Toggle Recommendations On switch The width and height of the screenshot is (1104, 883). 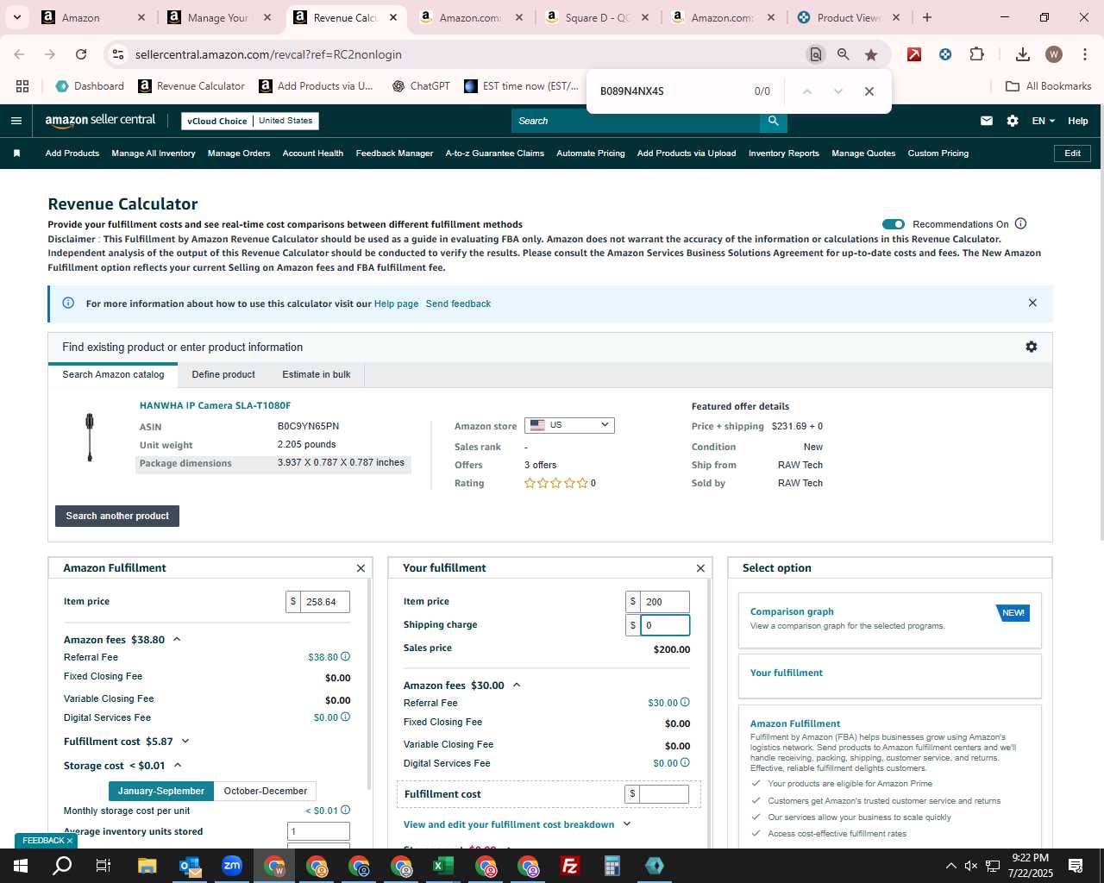tap(894, 224)
